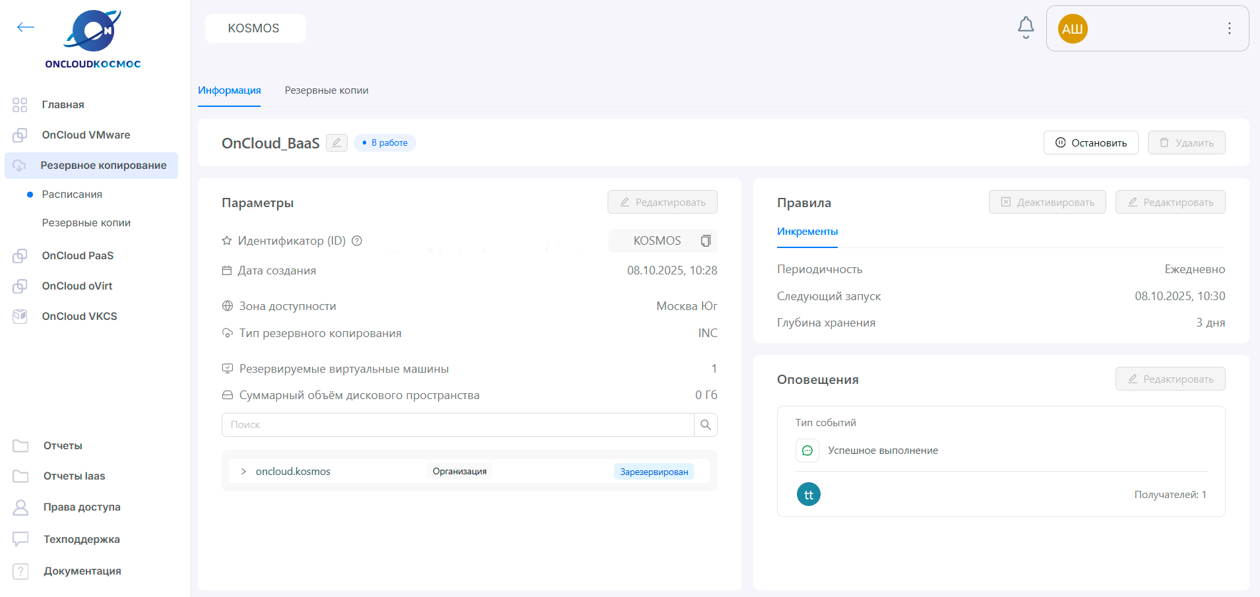Copy the KOSMOS identifier
Viewport: 1260px width, 597px height.
705,241
